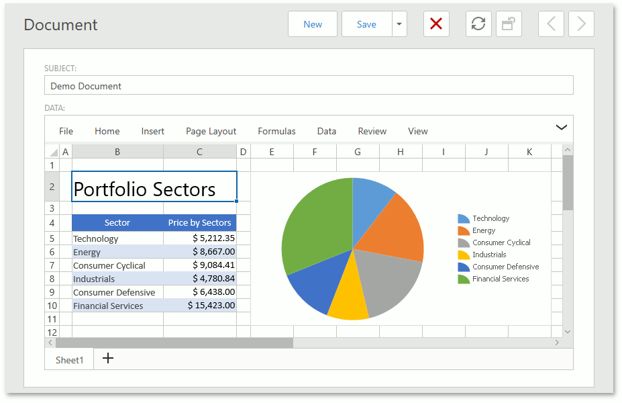This screenshot has height=403, width=622.
Task: Click the column D header
Action: (x=243, y=152)
